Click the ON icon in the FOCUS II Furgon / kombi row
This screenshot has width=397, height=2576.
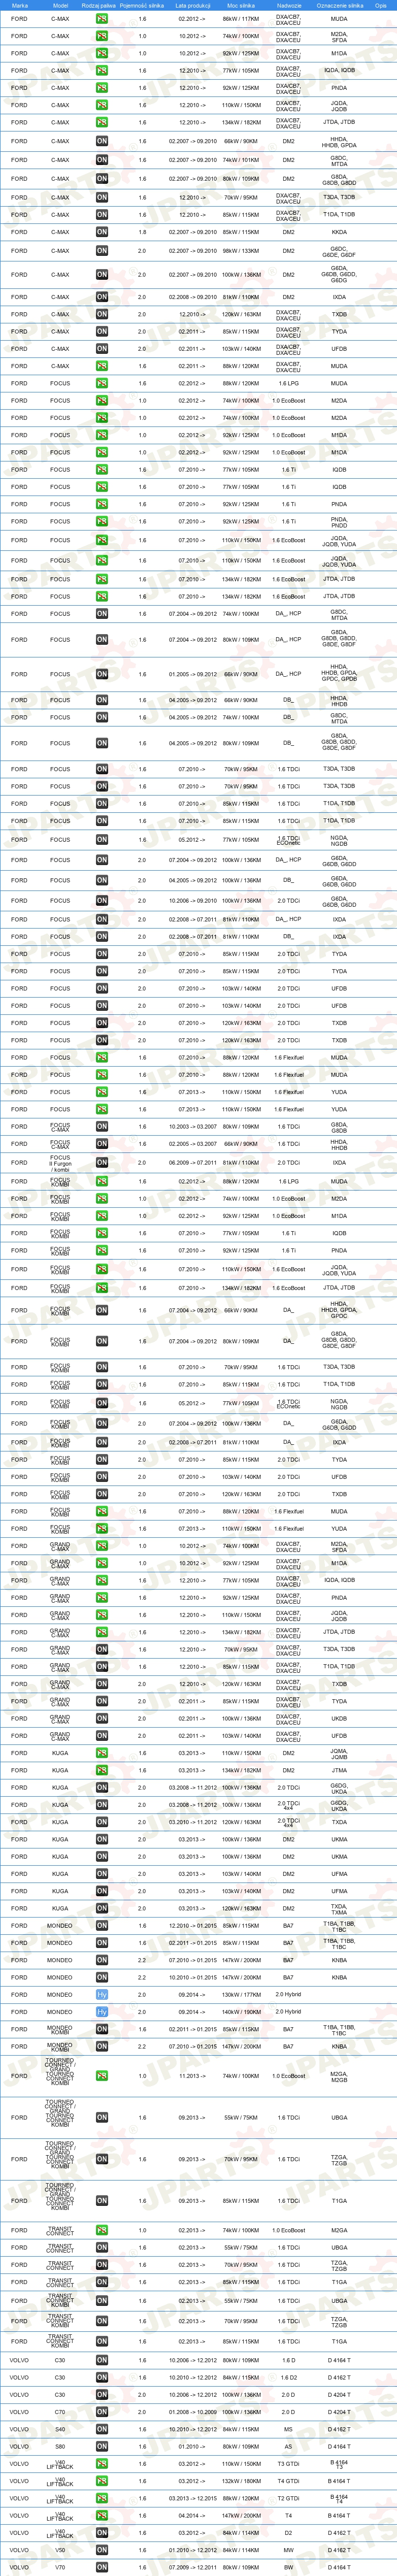pos(102,1163)
